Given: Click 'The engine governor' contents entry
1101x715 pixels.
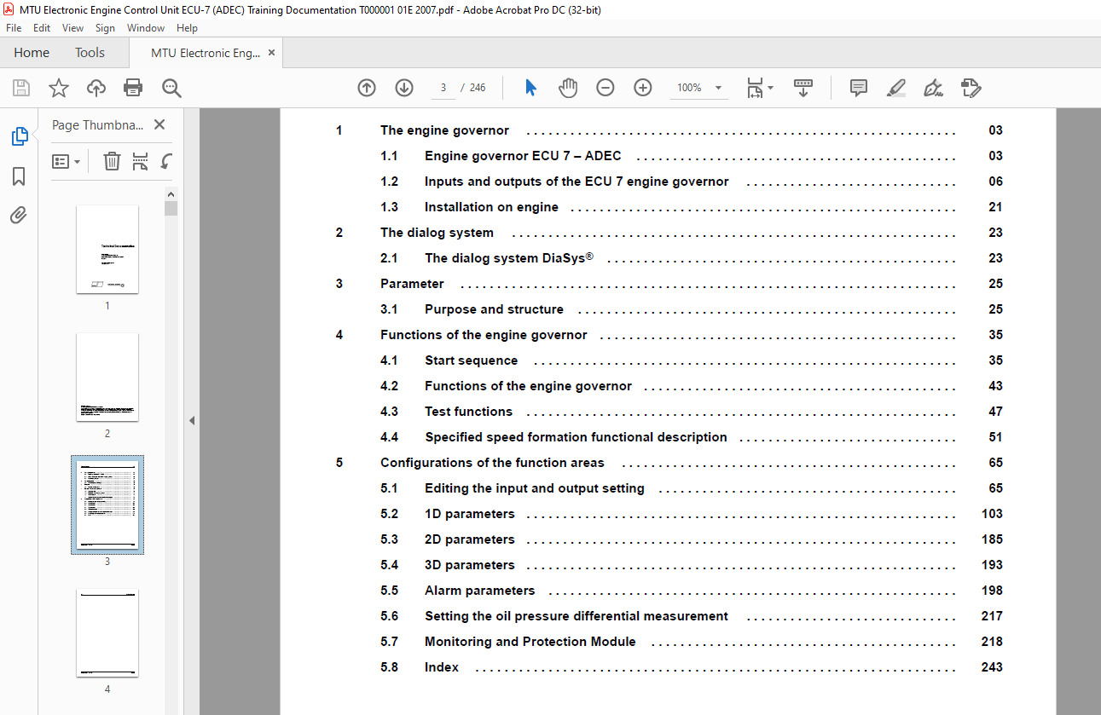Looking at the screenshot, I should point(444,130).
